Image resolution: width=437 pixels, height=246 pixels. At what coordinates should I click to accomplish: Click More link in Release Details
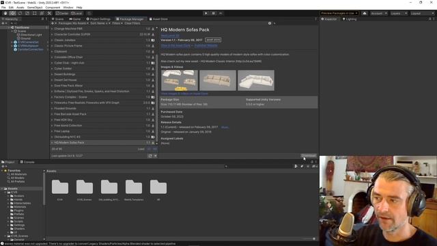(x=225, y=127)
